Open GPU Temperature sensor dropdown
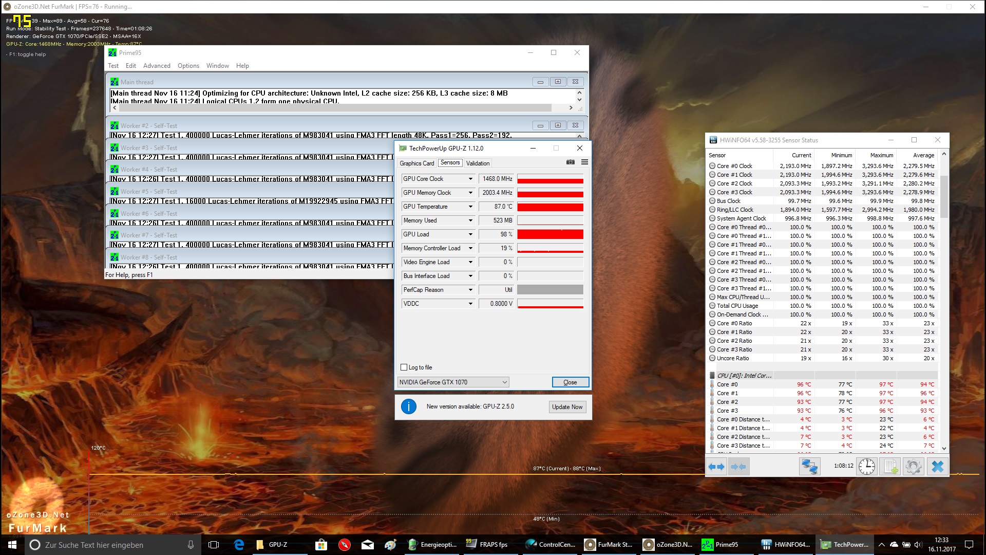Screen dimensions: 986x555 point(470,207)
